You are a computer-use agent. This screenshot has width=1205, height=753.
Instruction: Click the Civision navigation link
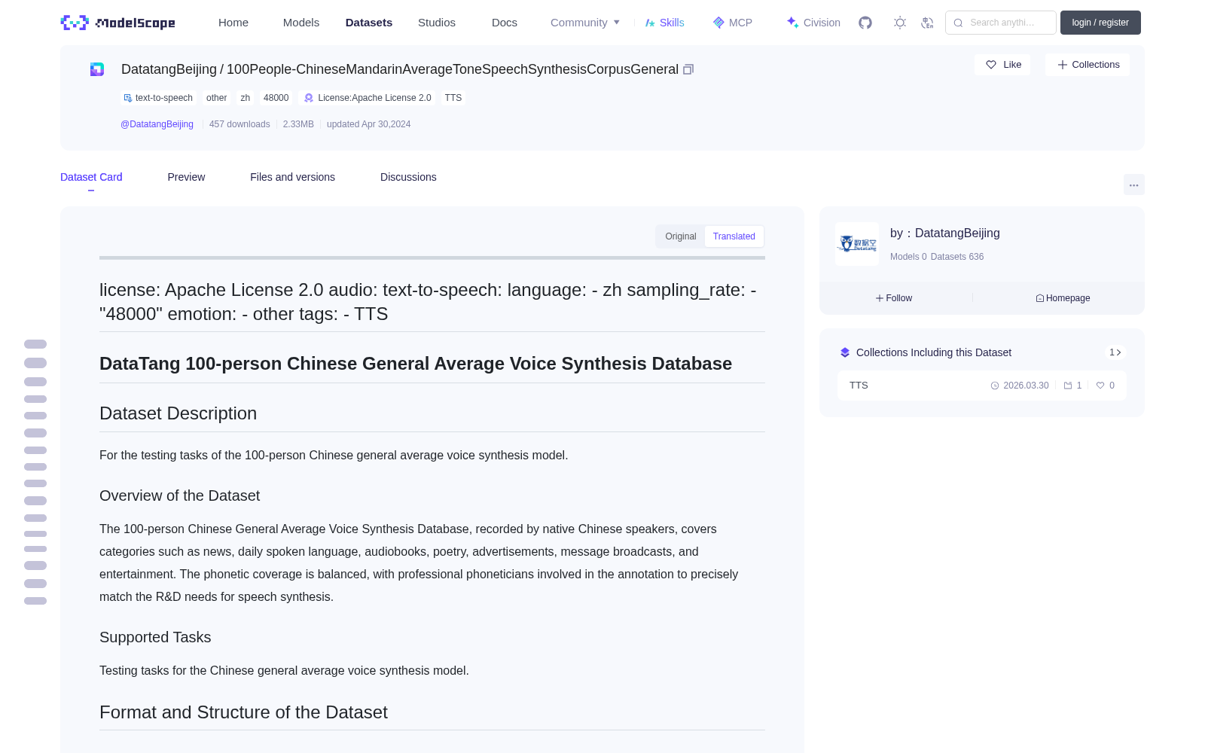click(x=813, y=23)
